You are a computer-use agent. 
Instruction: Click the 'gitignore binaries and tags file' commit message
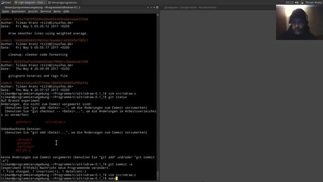coord(38,76)
